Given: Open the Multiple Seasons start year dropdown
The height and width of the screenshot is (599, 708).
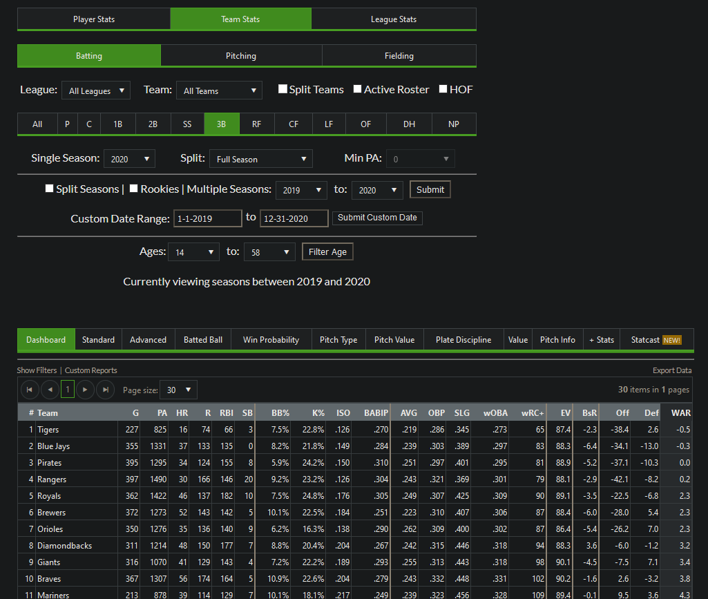Looking at the screenshot, I should (x=302, y=190).
